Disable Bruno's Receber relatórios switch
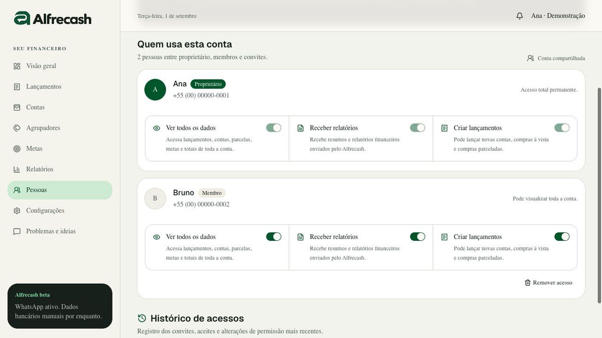Viewport: 602px width, 338px height. [x=417, y=236]
